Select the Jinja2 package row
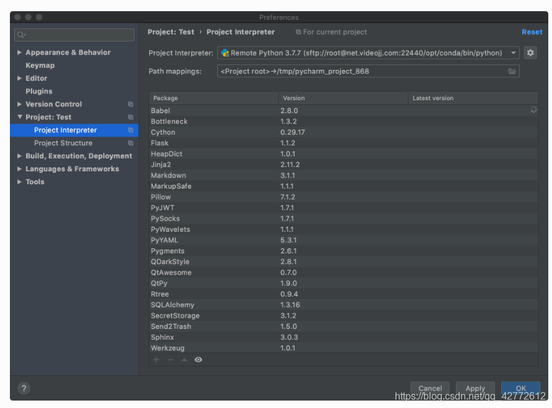The image size is (552, 408). coord(343,164)
